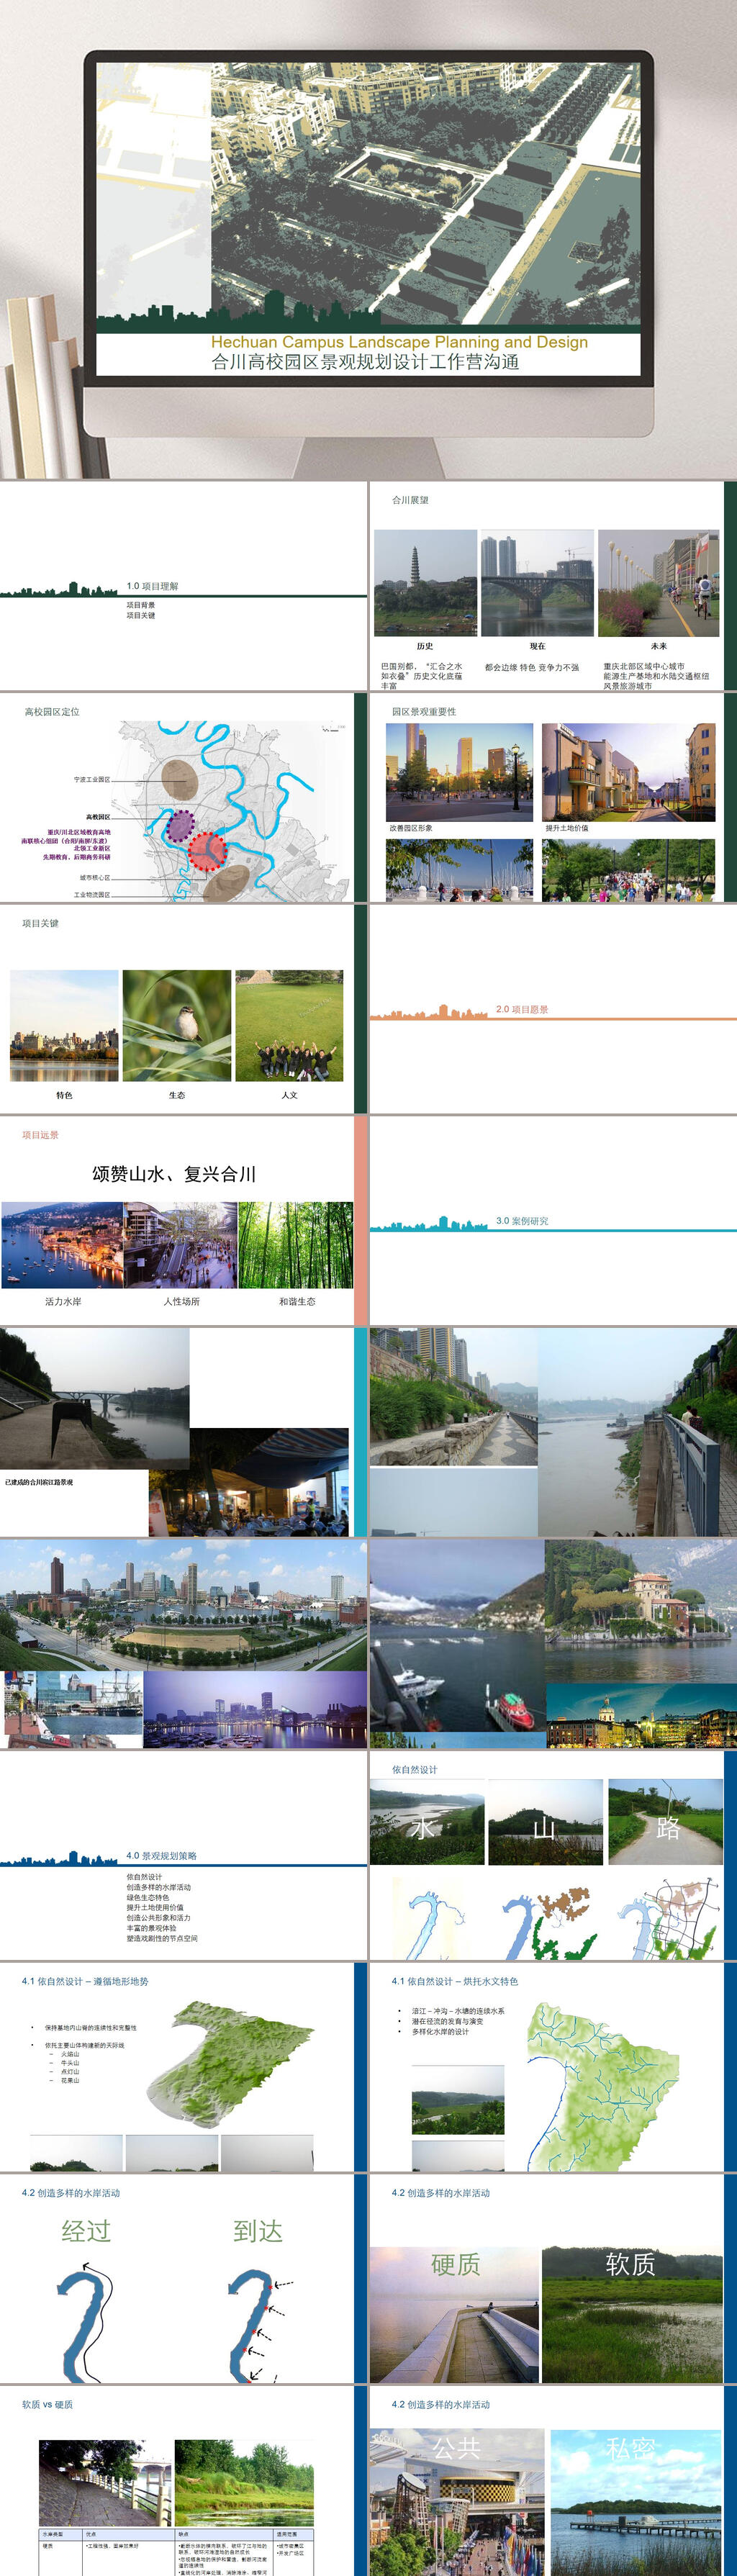Open the cyclist street photo labeled 未来
Image resolution: width=737 pixels, height=2576 pixels.
(x=658, y=583)
